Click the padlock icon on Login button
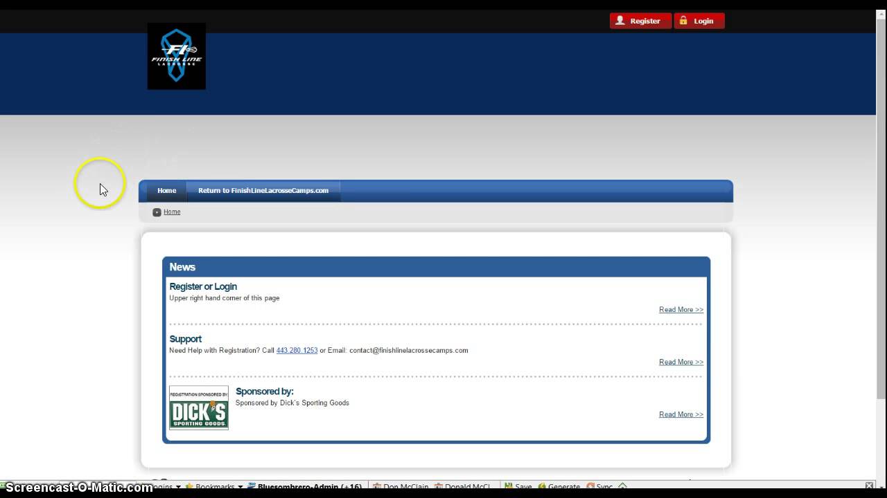The image size is (887, 498). coord(683,21)
